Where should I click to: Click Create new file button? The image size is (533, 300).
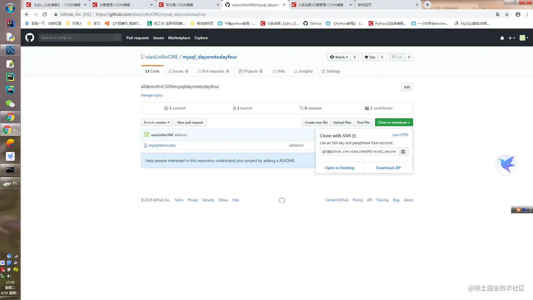(316, 122)
